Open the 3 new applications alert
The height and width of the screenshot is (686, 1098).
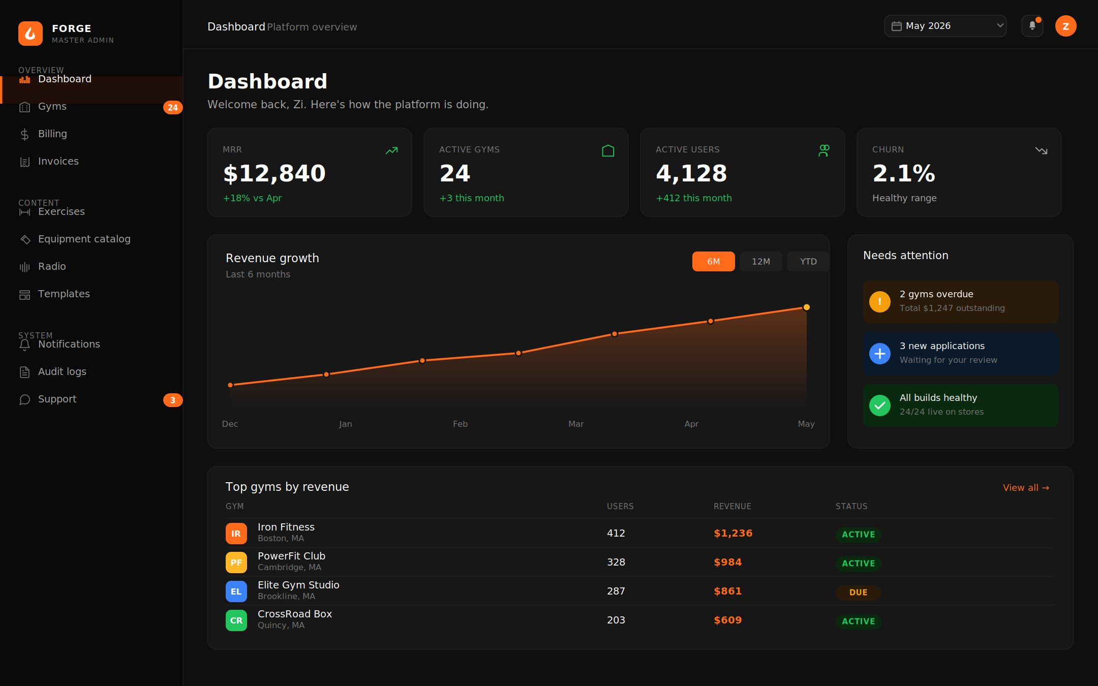tap(961, 354)
